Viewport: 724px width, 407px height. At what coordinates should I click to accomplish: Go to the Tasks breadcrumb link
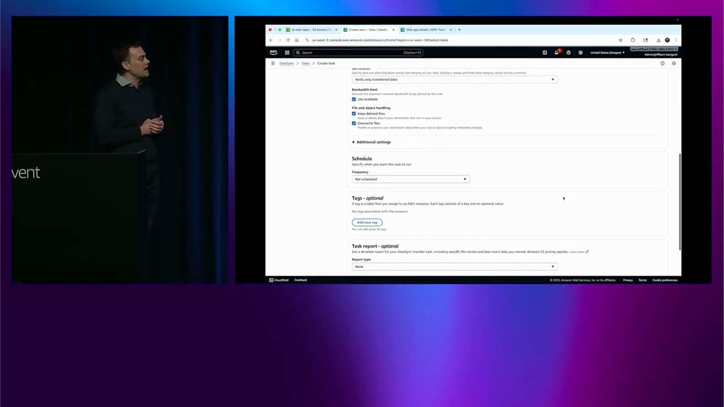click(306, 63)
